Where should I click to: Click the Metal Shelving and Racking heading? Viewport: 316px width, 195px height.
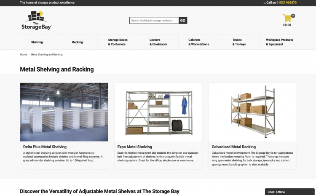click(57, 69)
